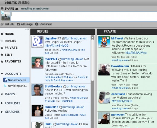Image resolution: width=157 pixels, height=128 pixels.
Task: Click the add URL link icon
Action: 2,24
